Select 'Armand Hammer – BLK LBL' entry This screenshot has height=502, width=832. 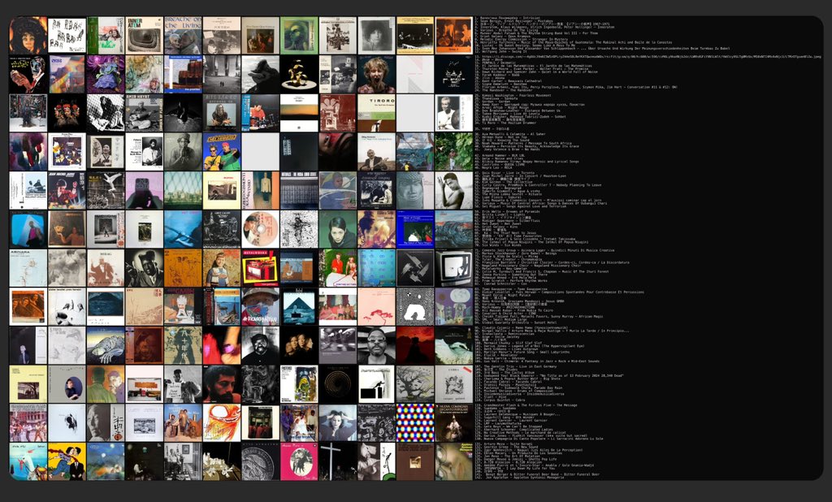(x=500, y=155)
